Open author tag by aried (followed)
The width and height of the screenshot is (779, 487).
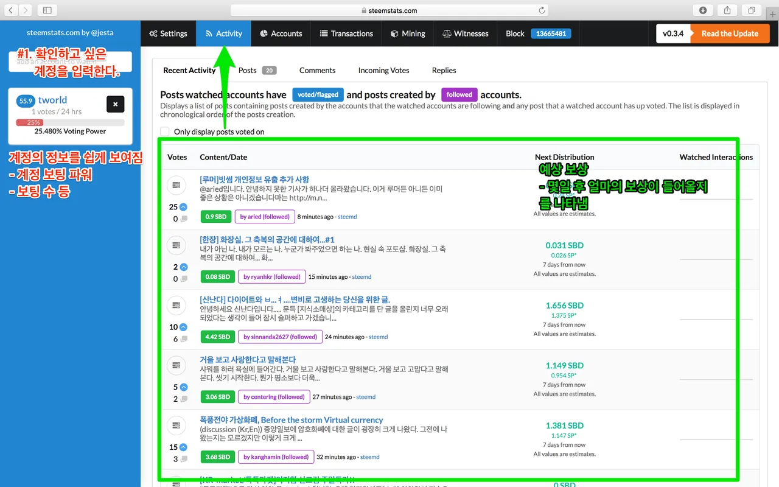[265, 217]
